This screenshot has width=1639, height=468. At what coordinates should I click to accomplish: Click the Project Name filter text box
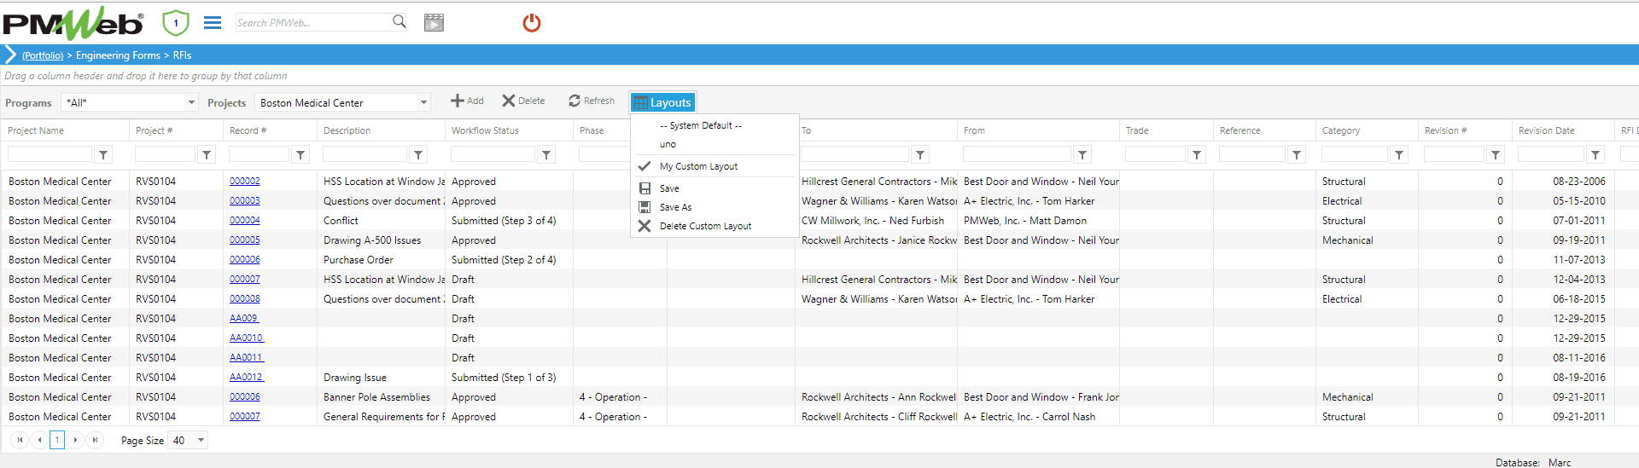point(50,155)
